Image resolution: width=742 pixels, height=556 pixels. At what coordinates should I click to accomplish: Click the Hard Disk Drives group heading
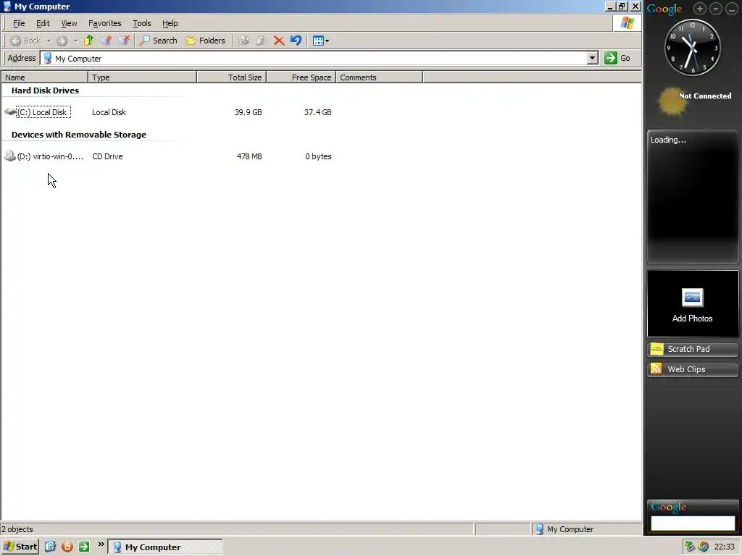[45, 90]
